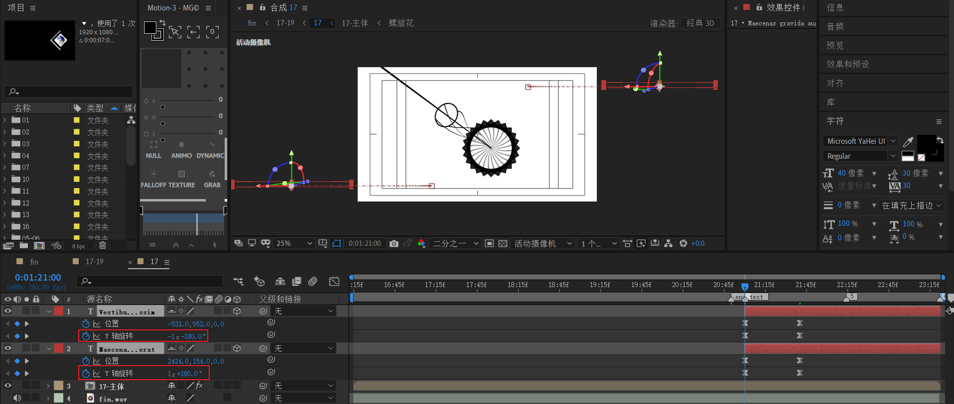954x404 pixels.
Task: Open the 项目 panel menu
Action: [33, 8]
